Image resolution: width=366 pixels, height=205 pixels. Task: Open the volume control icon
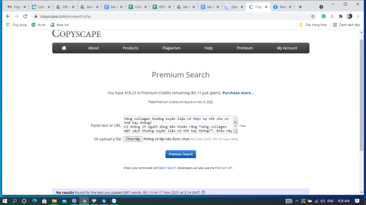pyautogui.click(x=323, y=201)
